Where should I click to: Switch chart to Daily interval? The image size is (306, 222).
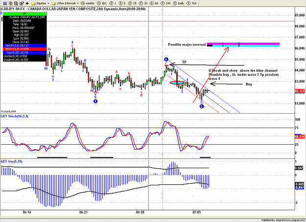179,3
